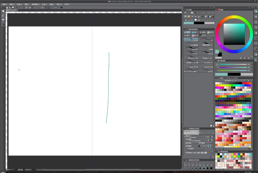Open the 編輯(E) menu
This screenshot has width=258, height=173.
pyautogui.click(x=12, y=4)
